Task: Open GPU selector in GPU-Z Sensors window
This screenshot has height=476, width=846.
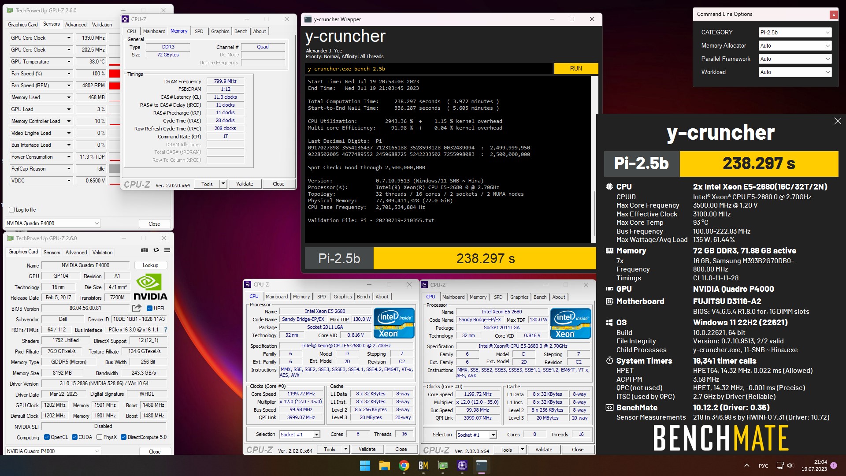Action: [53, 223]
